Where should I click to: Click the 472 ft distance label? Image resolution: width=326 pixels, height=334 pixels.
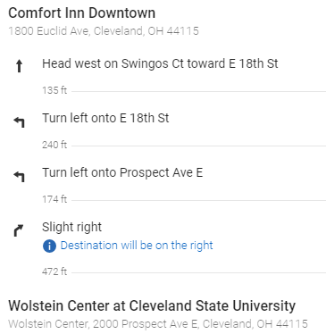click(x=54, y=271)
